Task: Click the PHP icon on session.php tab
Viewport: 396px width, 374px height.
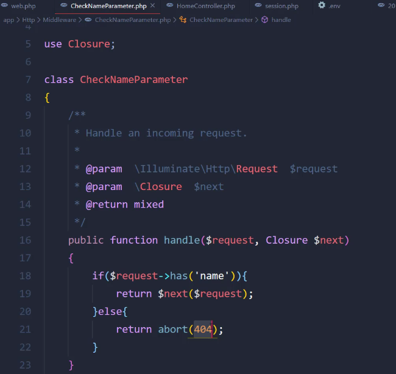Action: (x=258, y=6)
